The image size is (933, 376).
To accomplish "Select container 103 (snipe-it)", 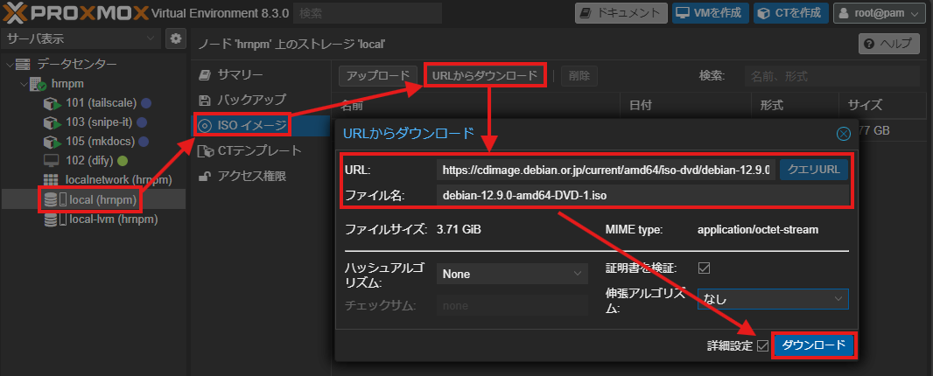I will (100, 122).
